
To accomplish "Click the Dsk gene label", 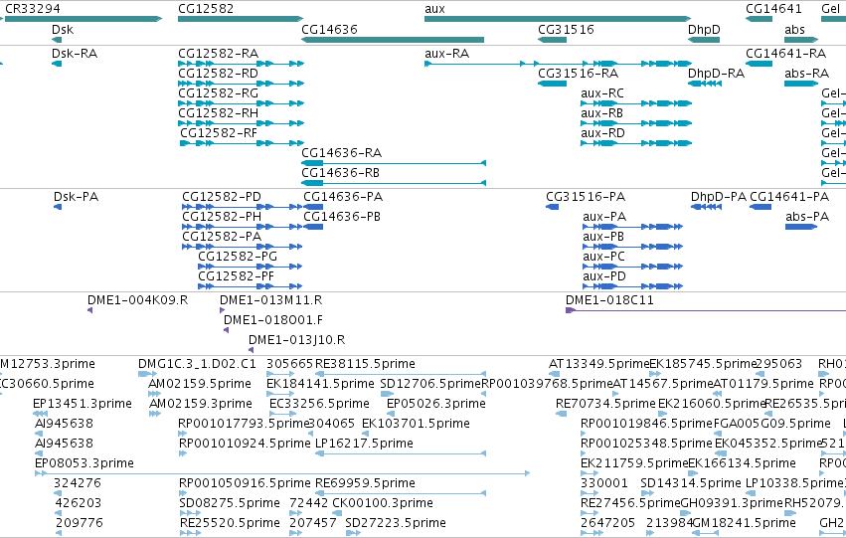I will 63,29.
